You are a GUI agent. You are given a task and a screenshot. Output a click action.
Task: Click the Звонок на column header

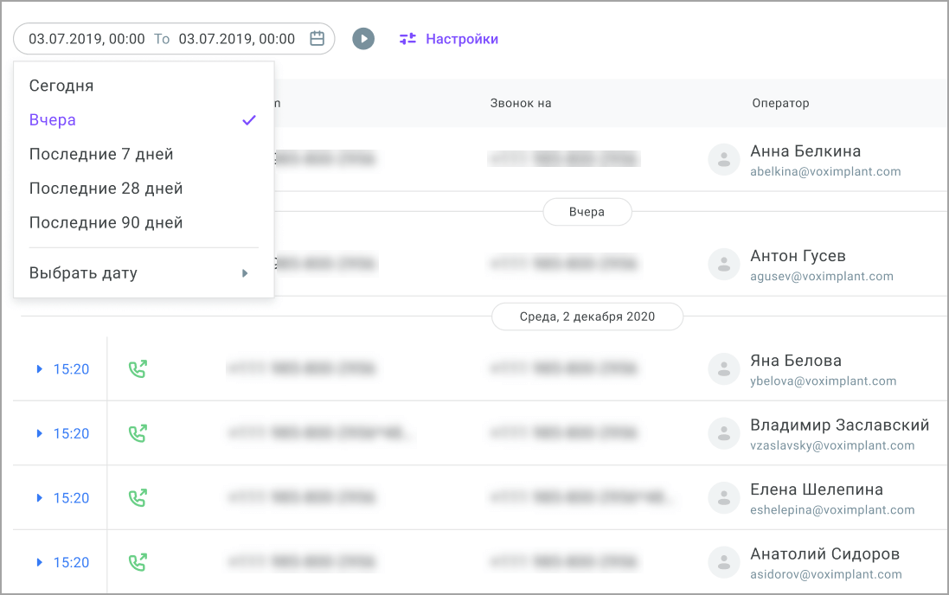[521, 104]
